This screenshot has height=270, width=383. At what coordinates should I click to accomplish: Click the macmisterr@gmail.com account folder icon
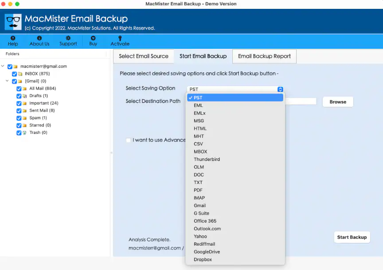point(16,67)
